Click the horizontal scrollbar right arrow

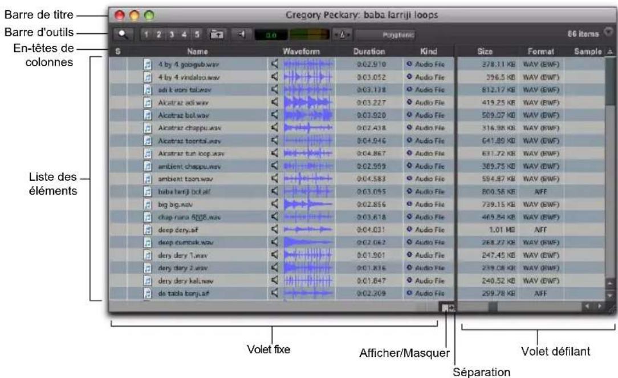click(x=600, y=306)
